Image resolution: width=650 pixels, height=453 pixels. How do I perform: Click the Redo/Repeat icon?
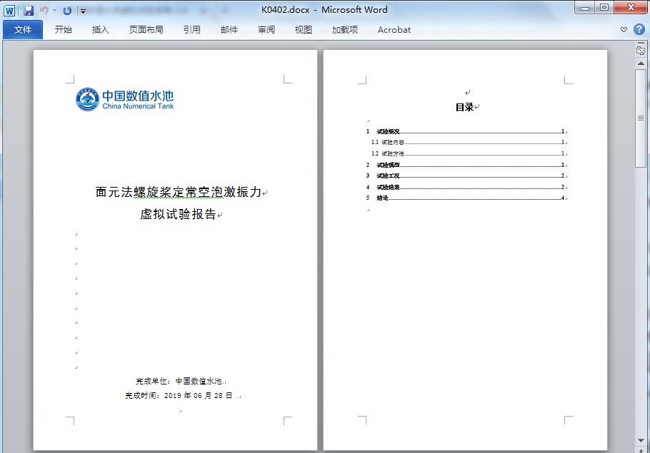pos(67,10)
